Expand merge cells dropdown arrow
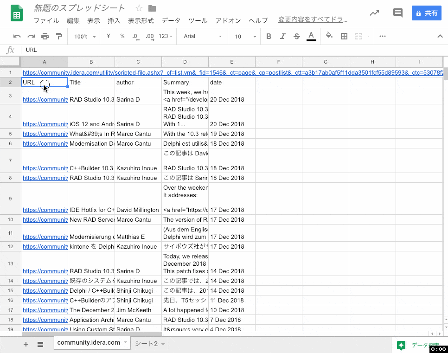The height and width of the screenshot is (353, 448). [x=368, y=36]
